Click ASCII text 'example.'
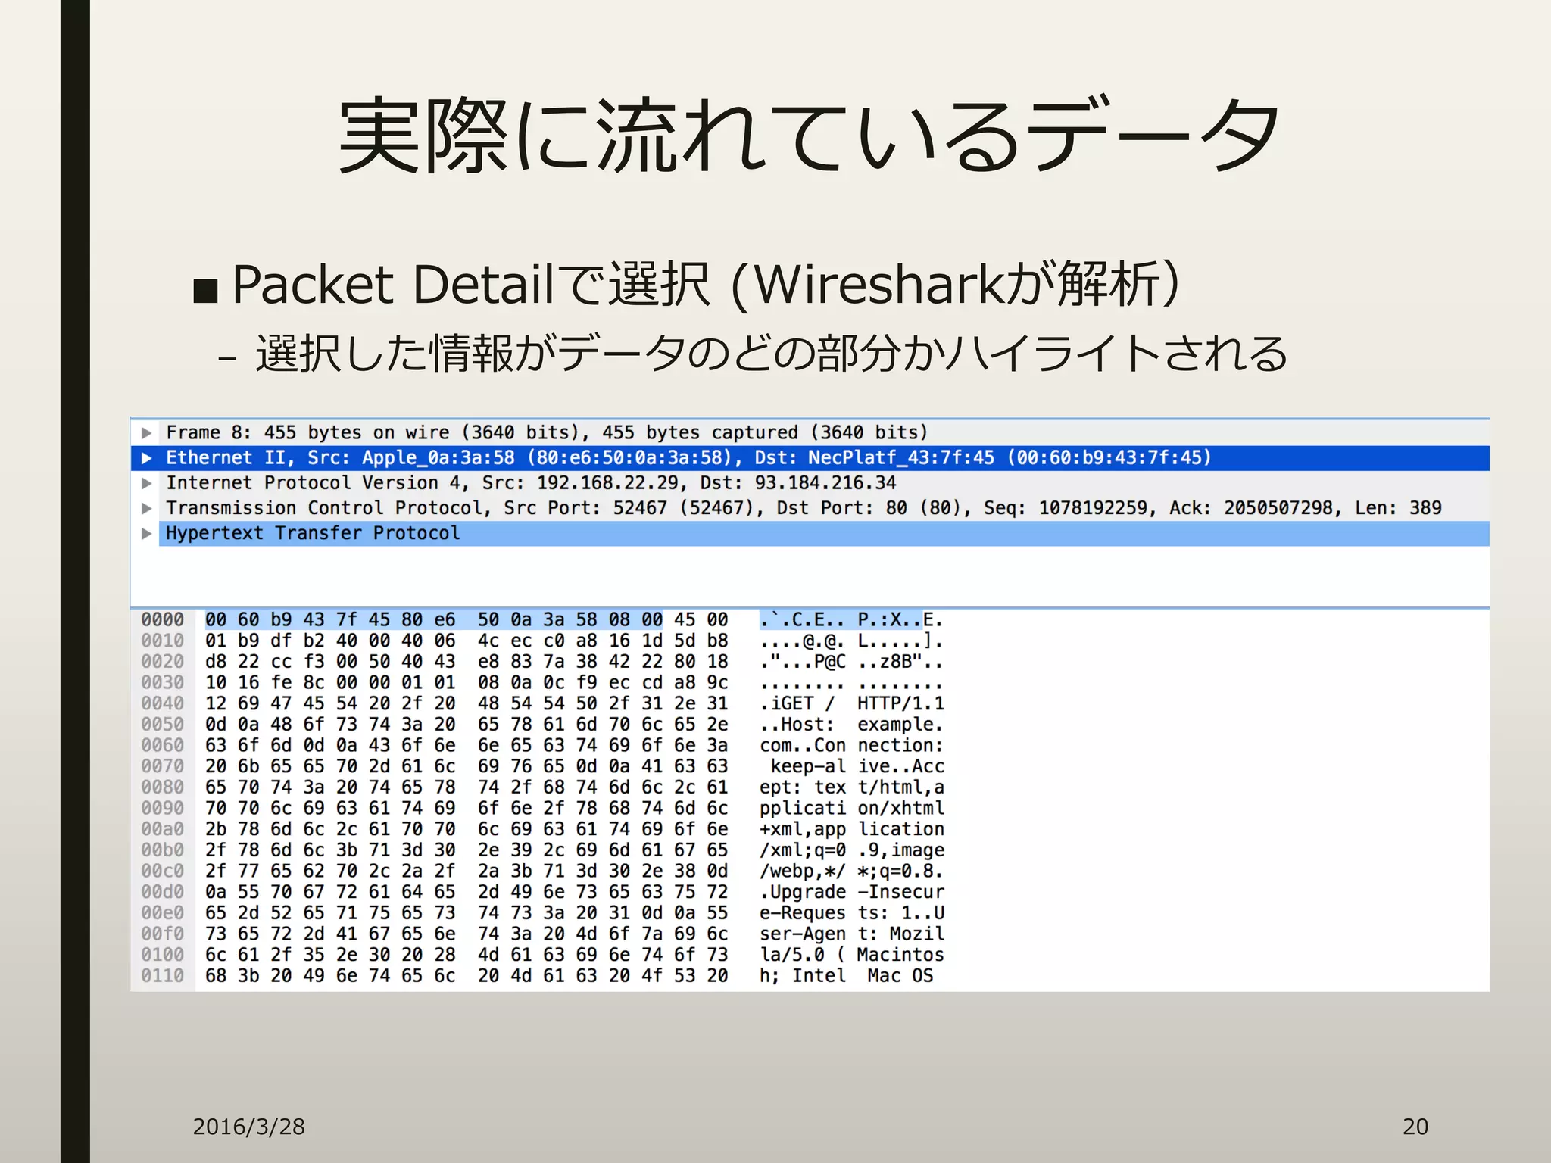The image size is (1551, 1163). [x=900, y=725]
